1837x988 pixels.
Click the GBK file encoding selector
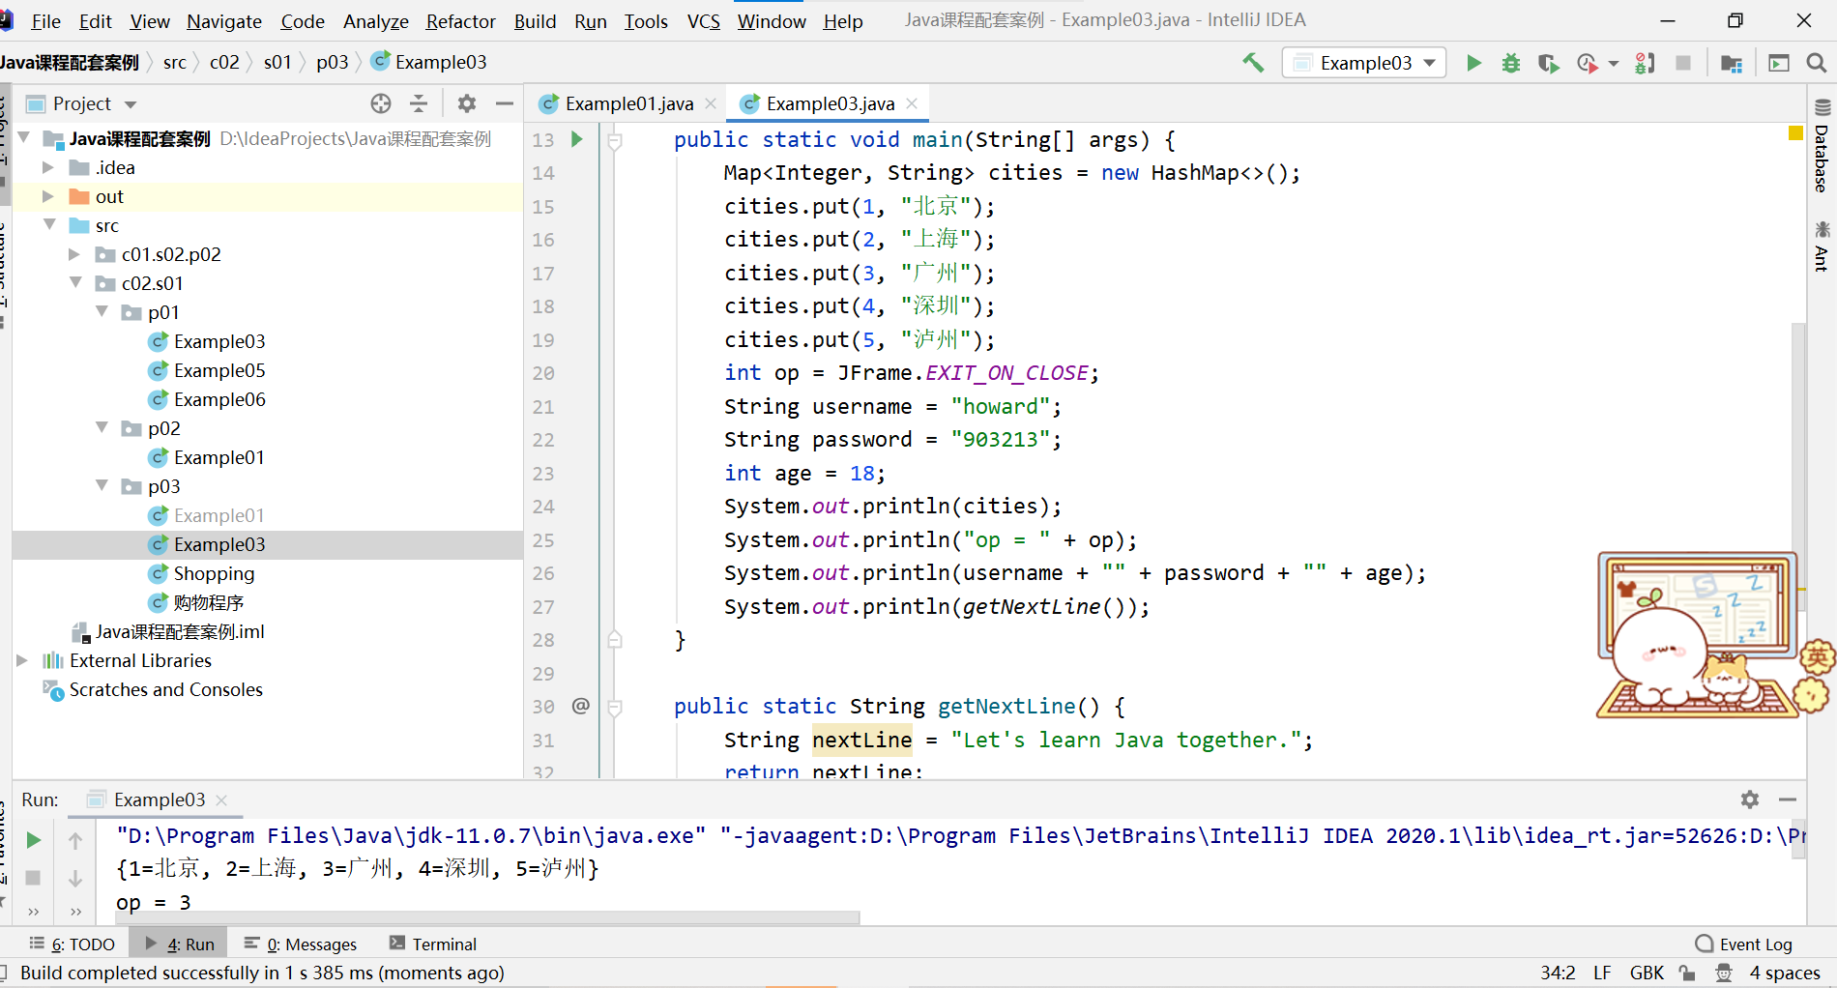(1647, 973)
